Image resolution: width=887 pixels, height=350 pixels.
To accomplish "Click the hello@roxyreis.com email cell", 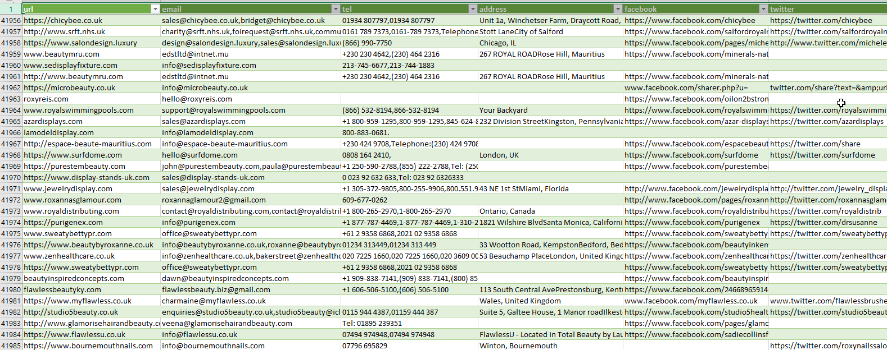I will pyautogui.click(x=251, y=99).
